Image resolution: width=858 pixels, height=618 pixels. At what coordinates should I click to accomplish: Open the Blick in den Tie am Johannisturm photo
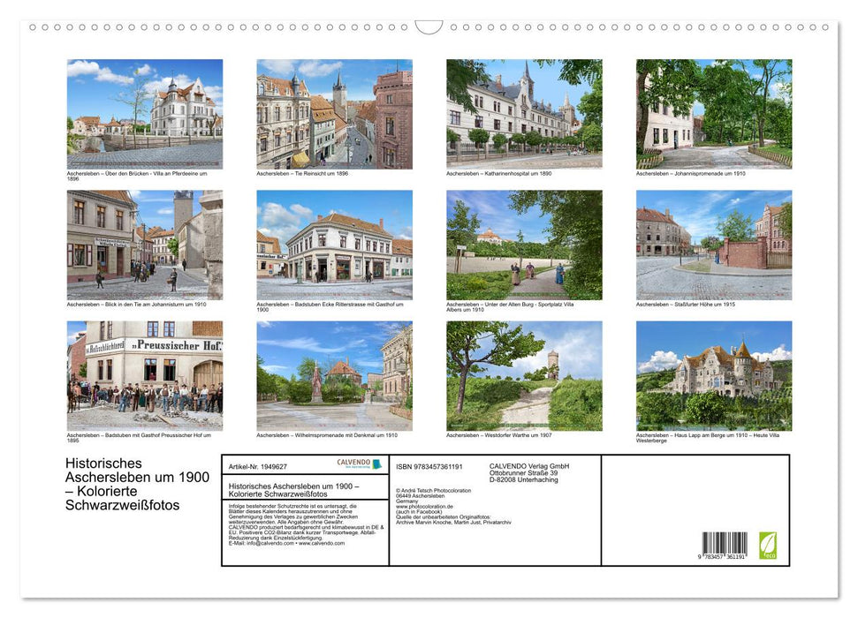click(x=143, y=245)
